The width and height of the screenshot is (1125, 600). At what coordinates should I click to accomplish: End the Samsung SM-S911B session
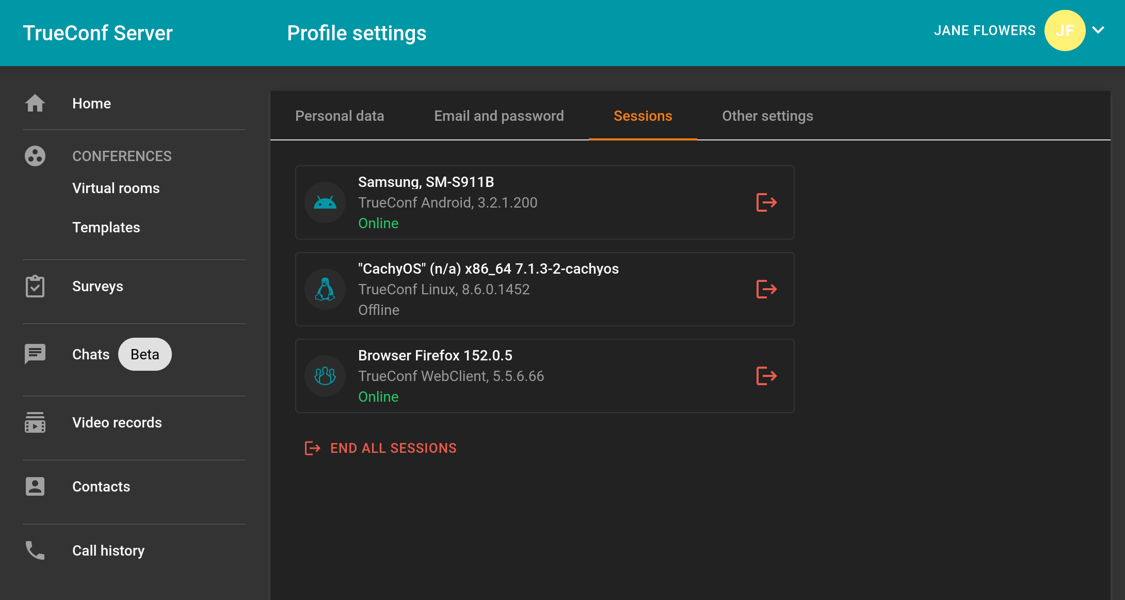click(766, 202)
